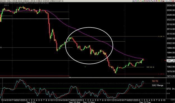The width and height of the screenshot is (175, 103).
Task: Click the black magnet snap icon
Action: [164, 1]
